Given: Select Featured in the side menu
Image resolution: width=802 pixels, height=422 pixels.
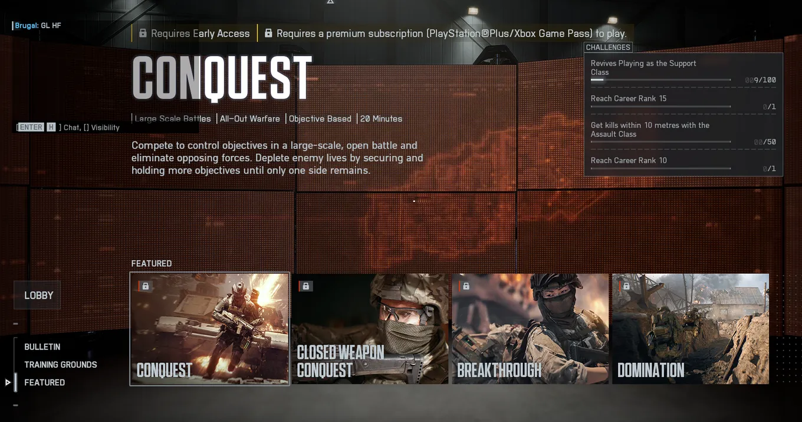Looking at the screenshot, I should coord(45,382).
